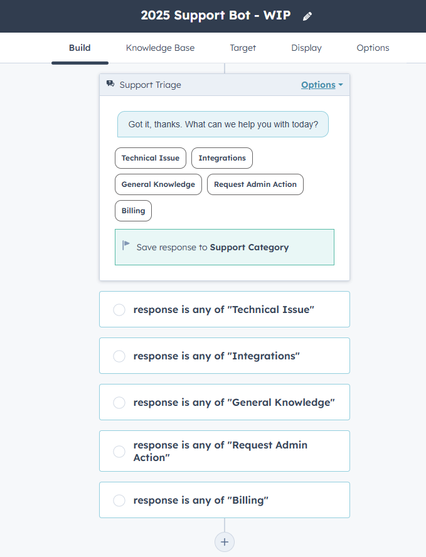
Task: Go to the Display tab
Action: 306,48
